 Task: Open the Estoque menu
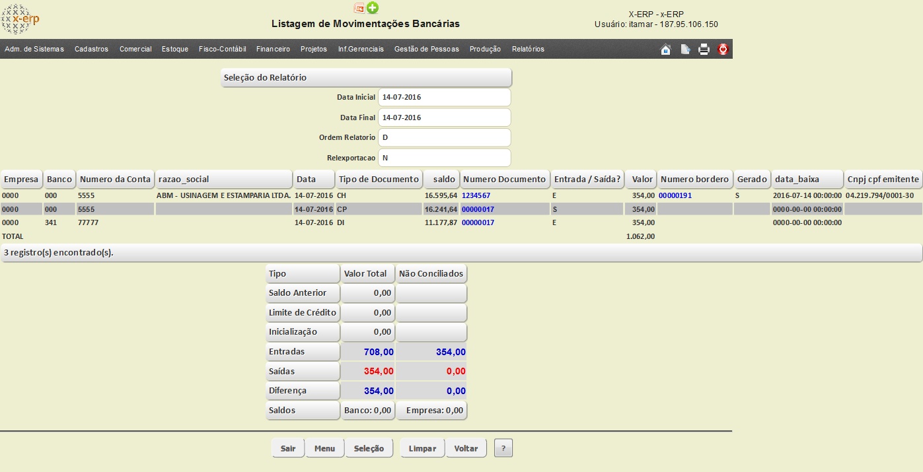(x=175, y=49)
